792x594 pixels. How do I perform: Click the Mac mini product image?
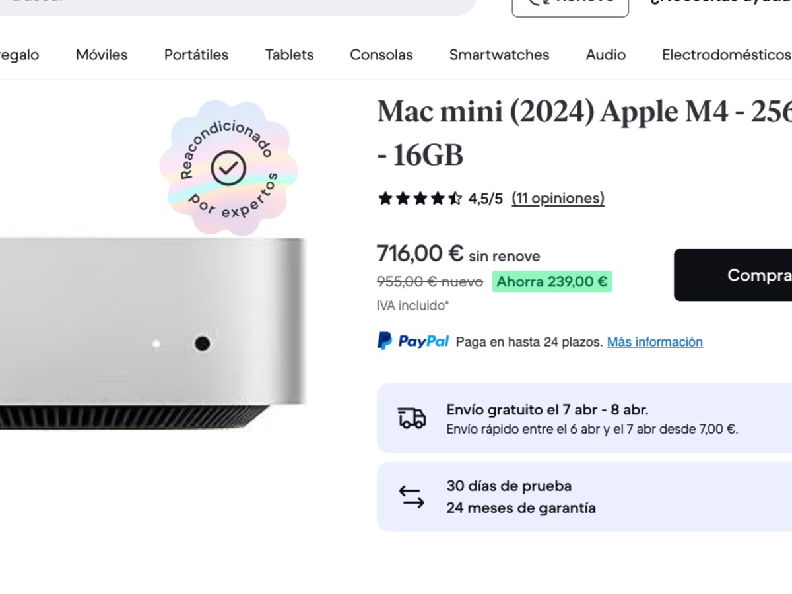coord(152,330)
